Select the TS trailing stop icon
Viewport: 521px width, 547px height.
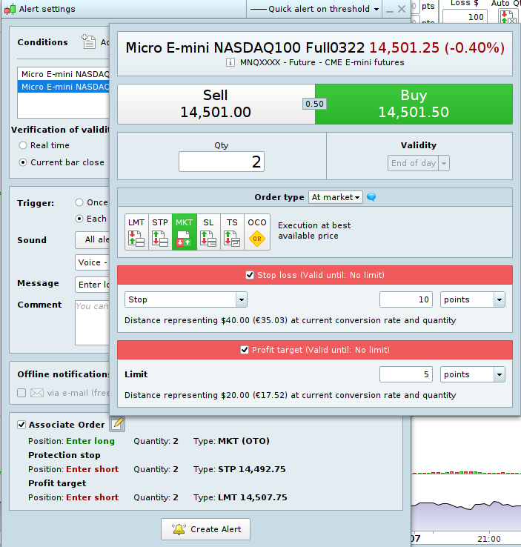point(232,232)
